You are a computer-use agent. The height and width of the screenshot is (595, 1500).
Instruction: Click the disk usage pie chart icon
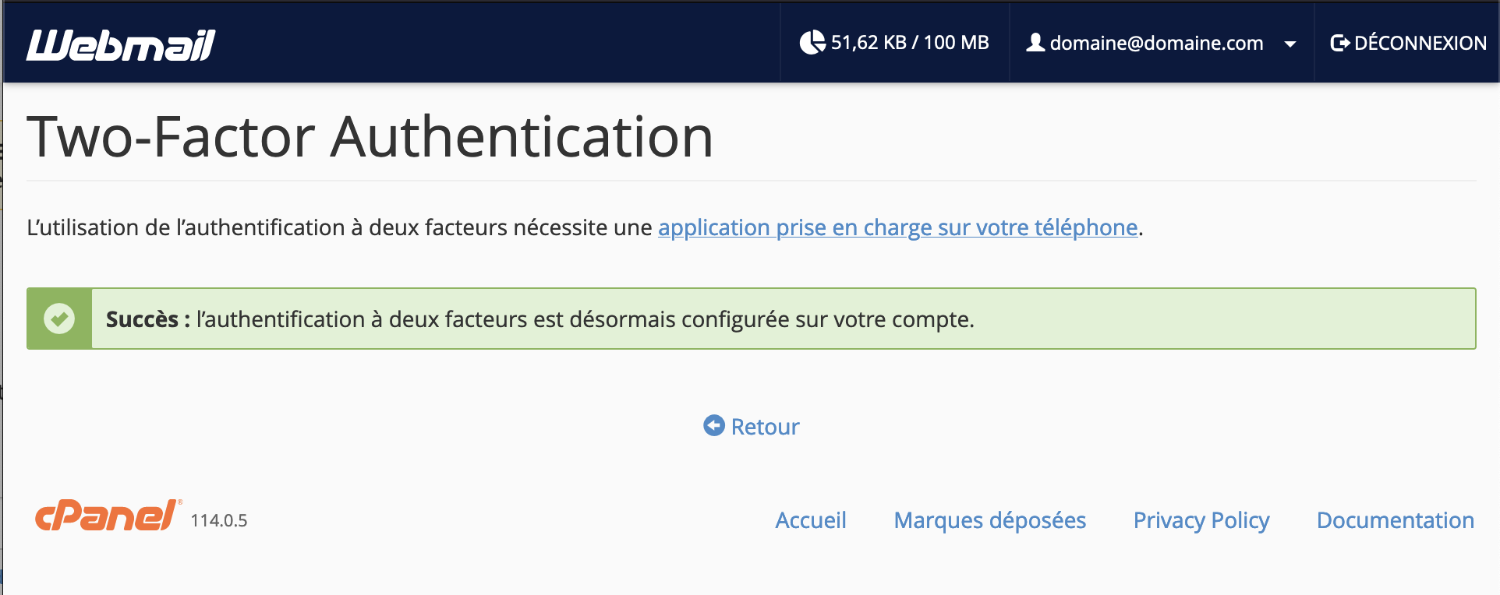tap(812, 42)
